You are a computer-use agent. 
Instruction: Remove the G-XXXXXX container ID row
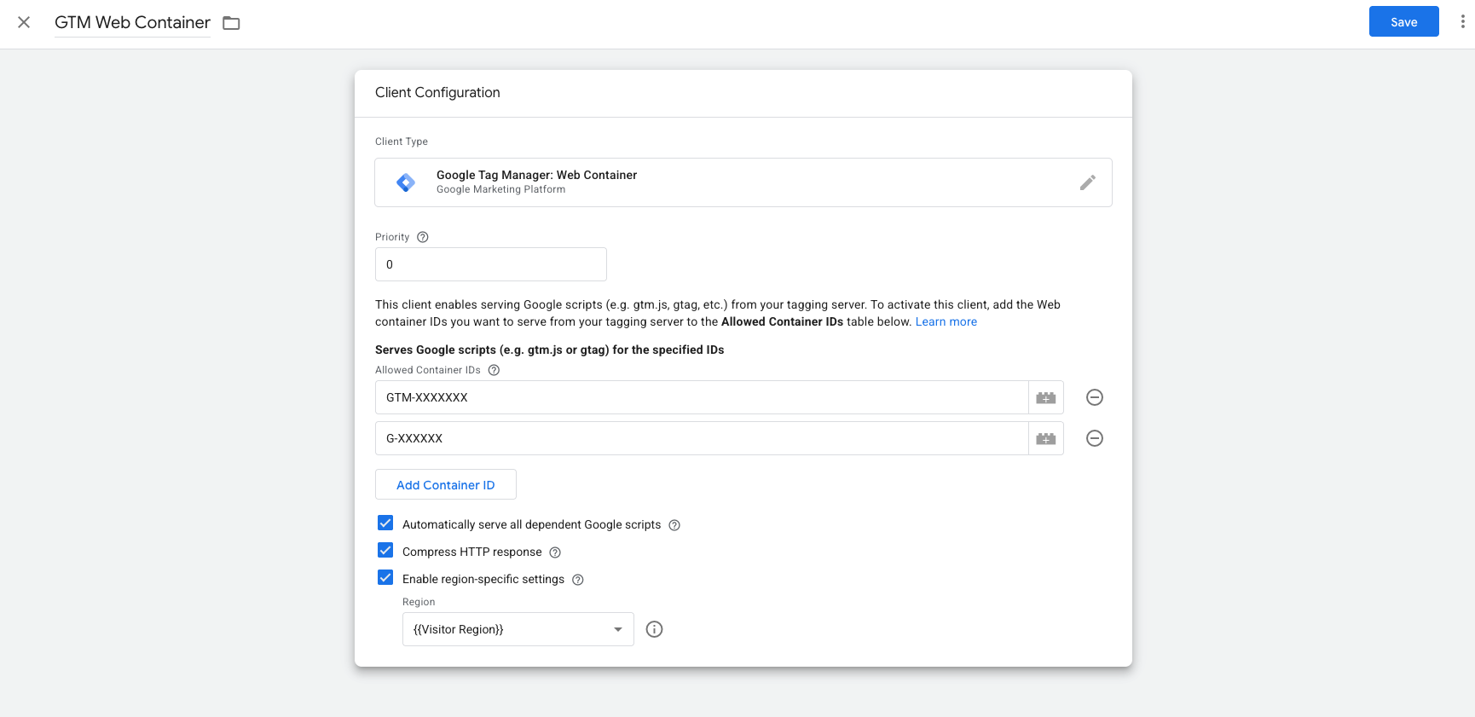pos(1095,438)
